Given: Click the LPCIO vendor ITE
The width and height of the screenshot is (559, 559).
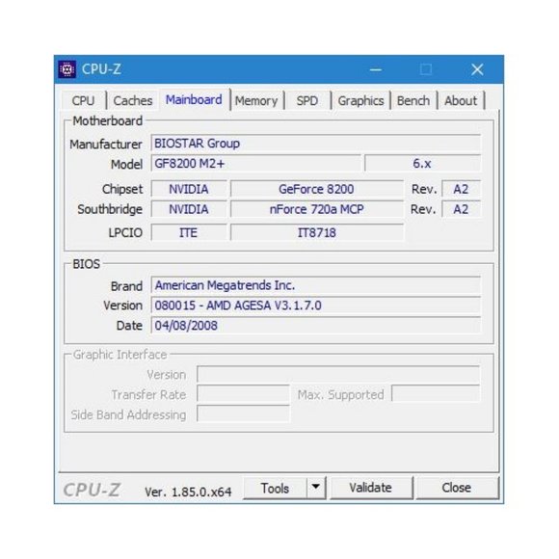Looking at the screenshot, I should pos(189,233).
